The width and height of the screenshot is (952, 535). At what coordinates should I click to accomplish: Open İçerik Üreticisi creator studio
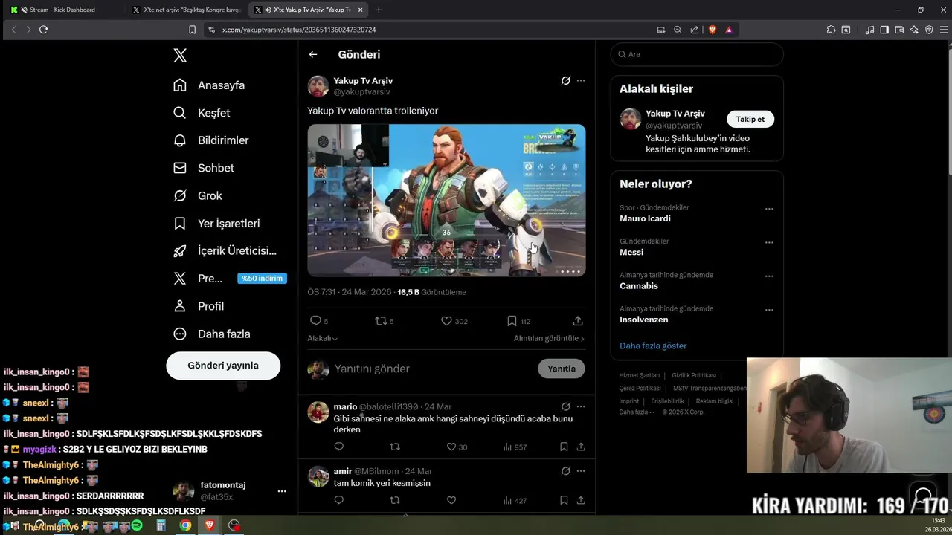point(225,251)
